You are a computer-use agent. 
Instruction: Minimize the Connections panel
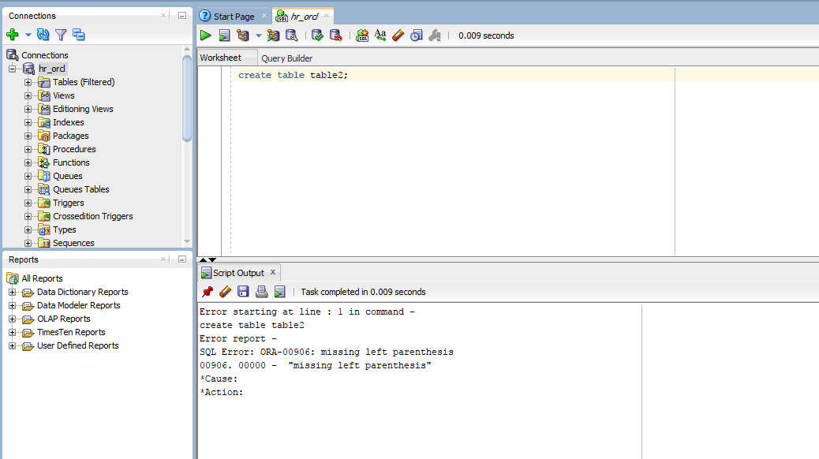tap(182, 16)
